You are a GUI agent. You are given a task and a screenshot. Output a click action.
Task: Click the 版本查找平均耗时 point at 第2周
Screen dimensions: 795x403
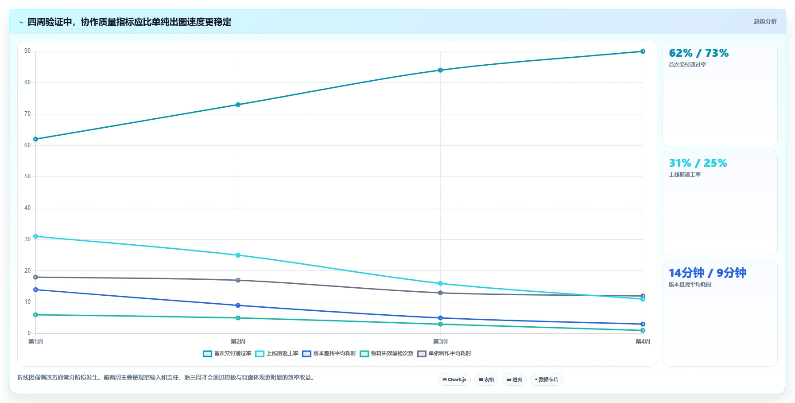pyautogui.click(x=238, y=305)
